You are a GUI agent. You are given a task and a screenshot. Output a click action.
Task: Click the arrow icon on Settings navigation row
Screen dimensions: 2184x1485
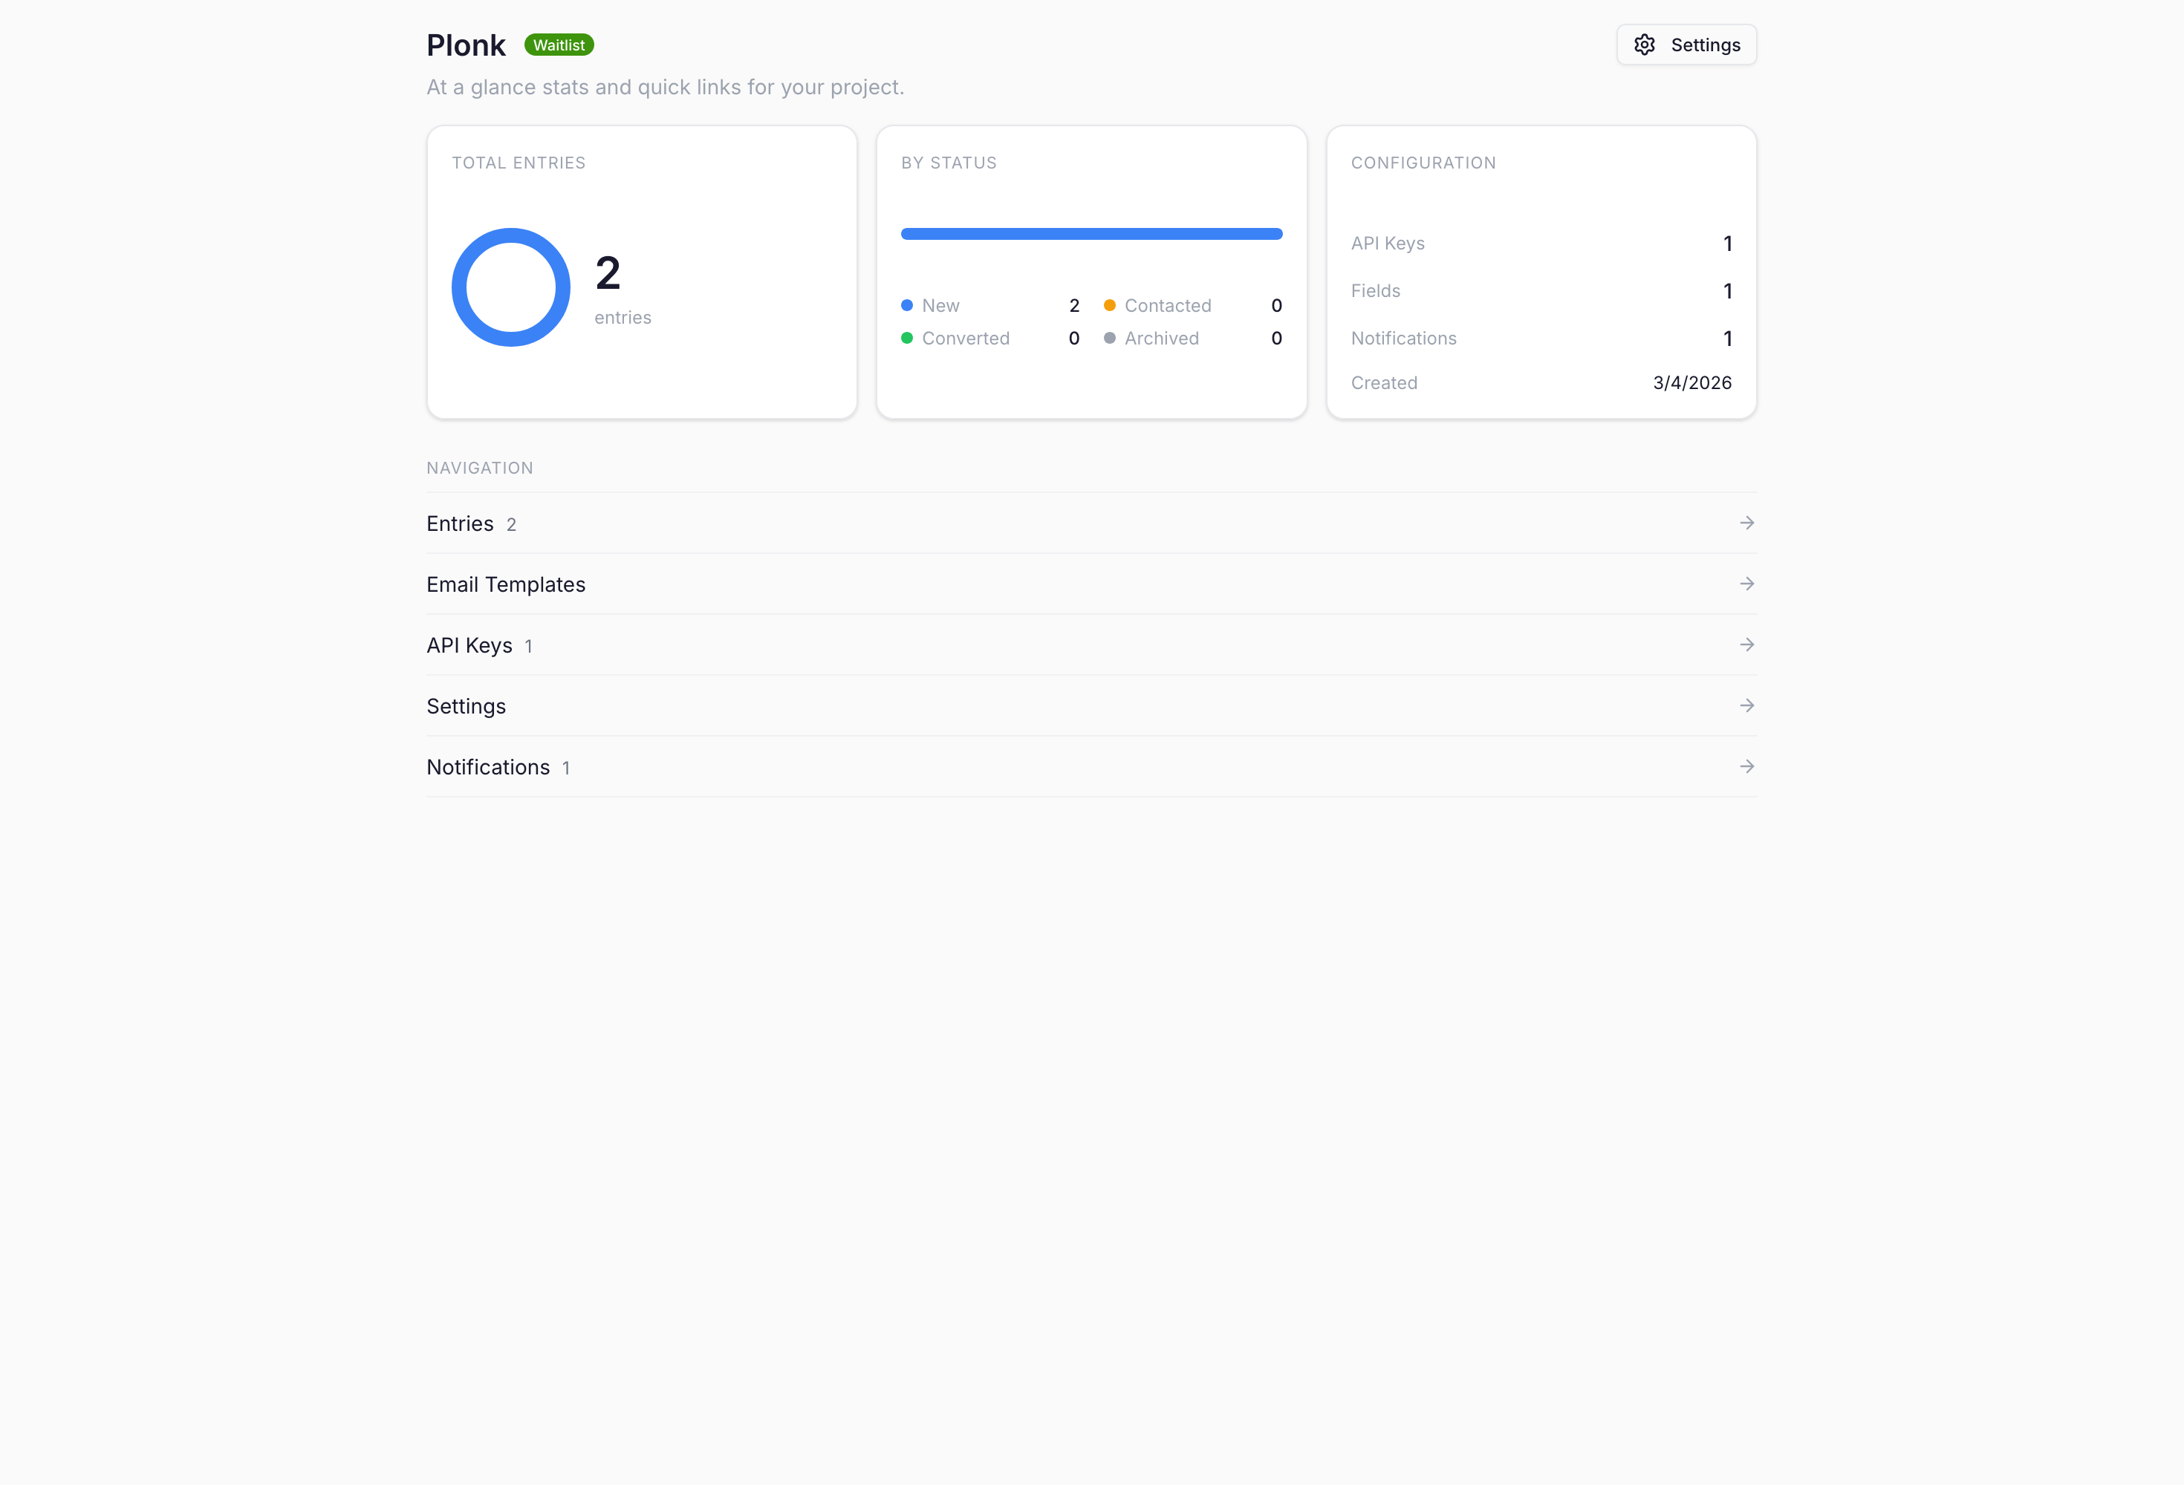click(x=1746, y=705)
